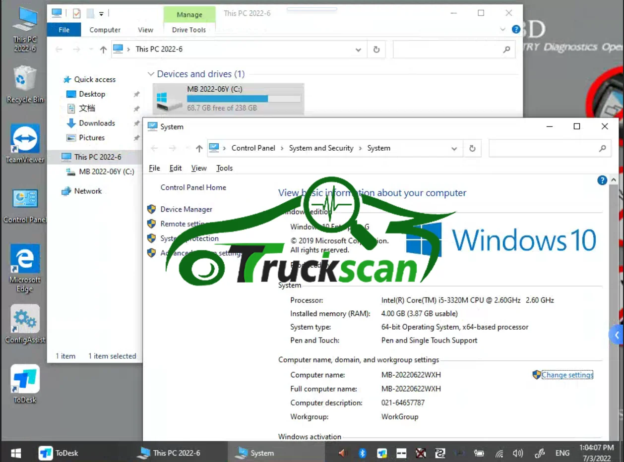Refresh the This PC Explorer address bar

coord(376,50)
